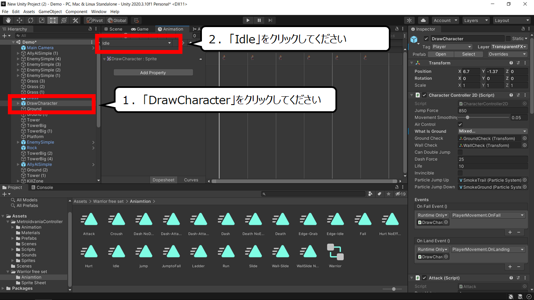Click the Step frame button
The width and height of the screenshot is (534, 300).
(270, 20)
